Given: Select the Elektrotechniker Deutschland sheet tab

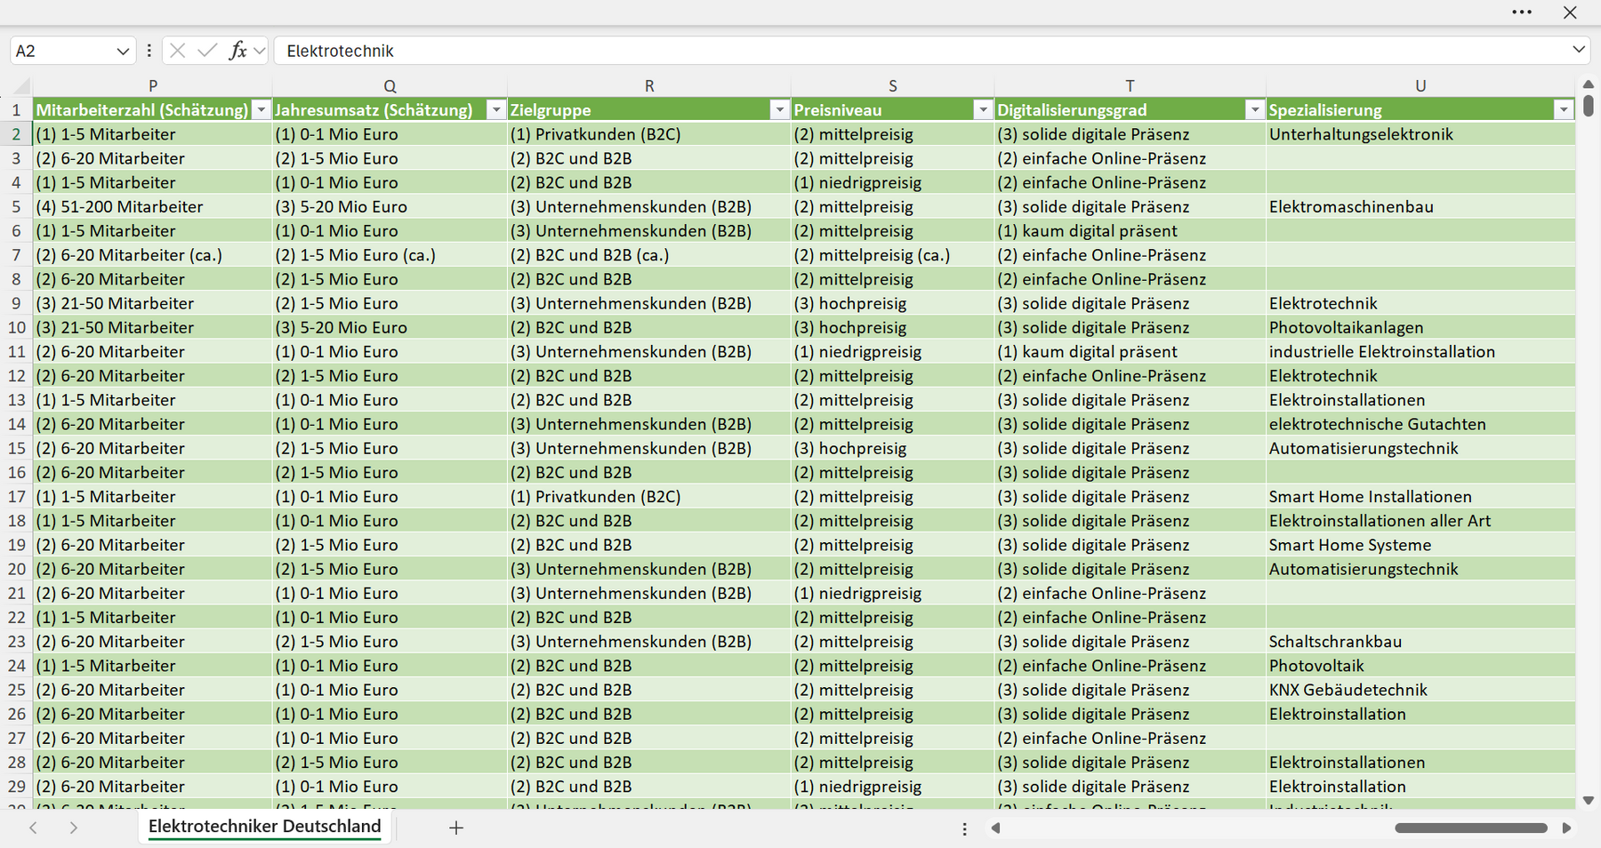Looking at the screenshot, I should tap(264, 827).
